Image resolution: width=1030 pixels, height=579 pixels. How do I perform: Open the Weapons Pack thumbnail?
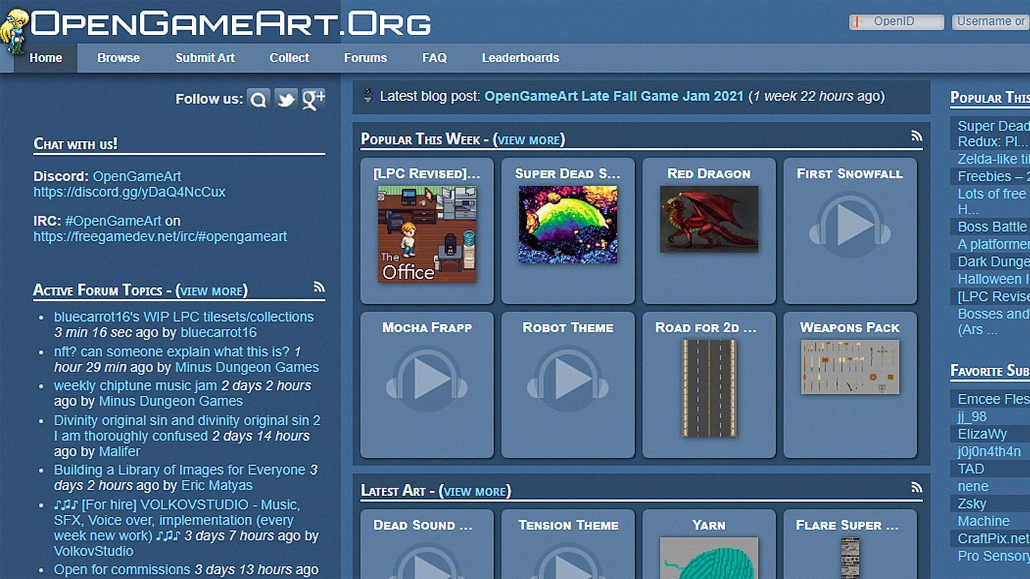pyautogui.click(x=849, y=367)
